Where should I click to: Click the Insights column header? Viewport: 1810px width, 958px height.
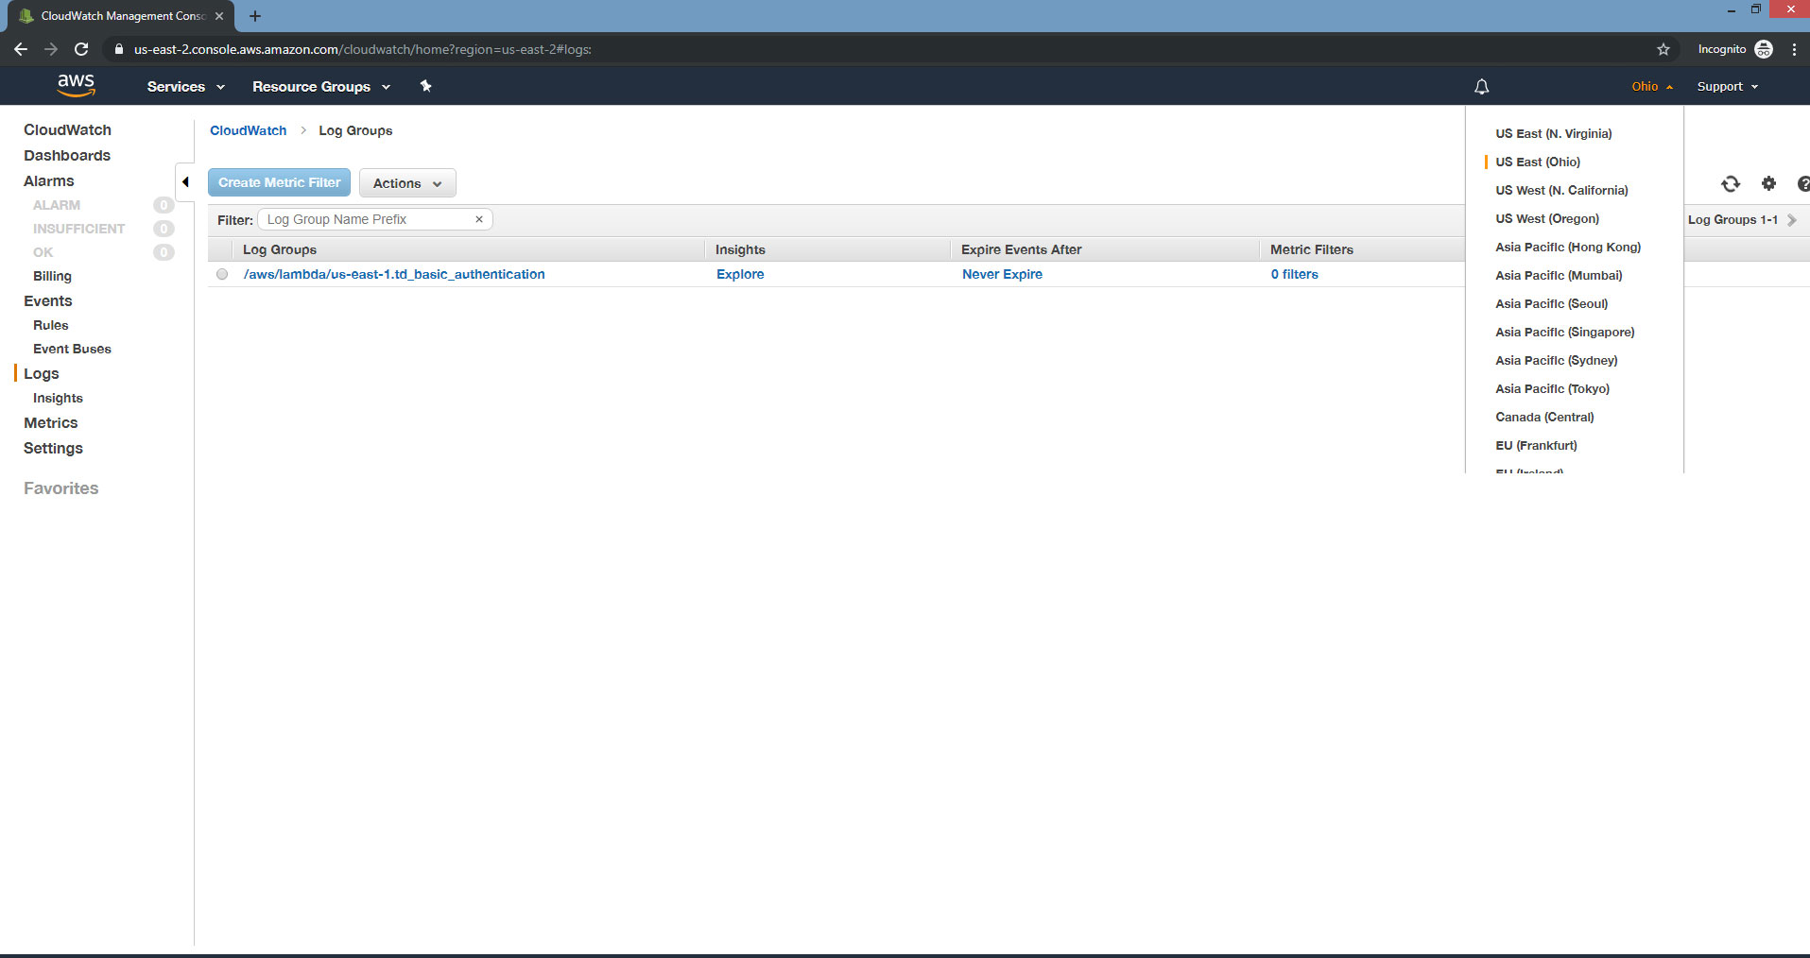click(740, 249)
